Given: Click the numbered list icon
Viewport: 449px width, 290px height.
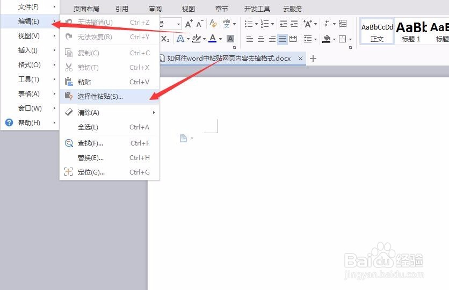Looking at the screenshot, I should 265,24.
